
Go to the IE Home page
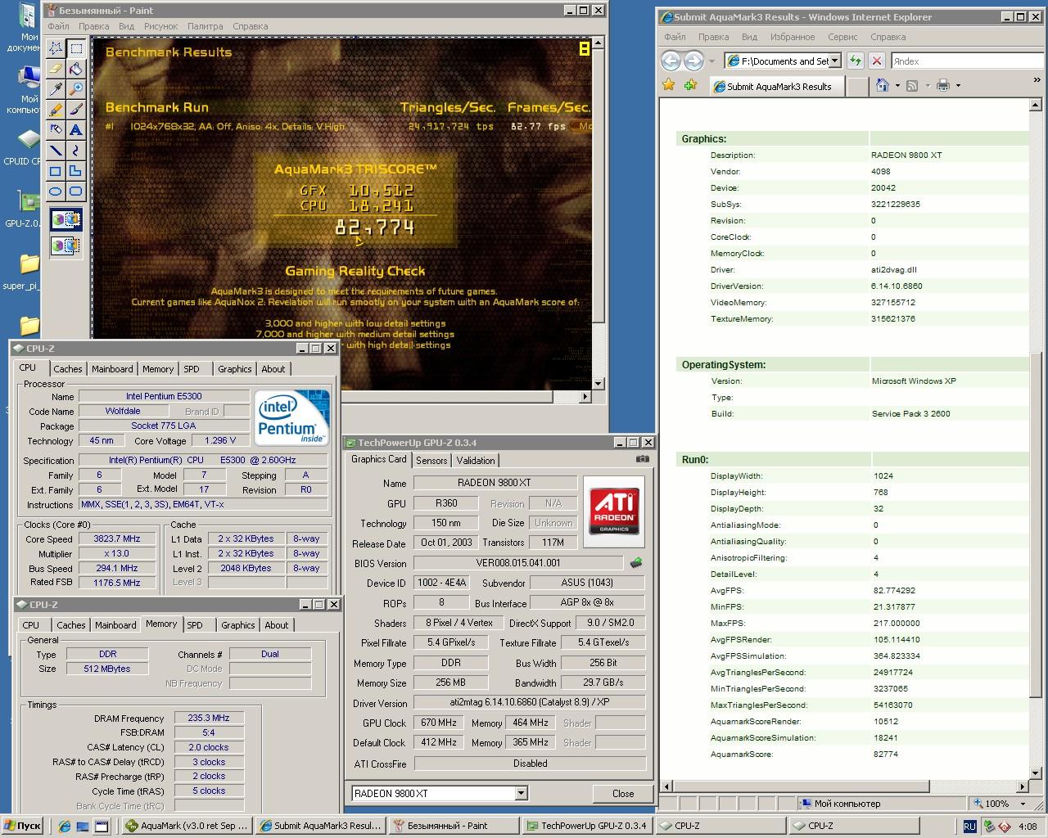pos(882,85)
